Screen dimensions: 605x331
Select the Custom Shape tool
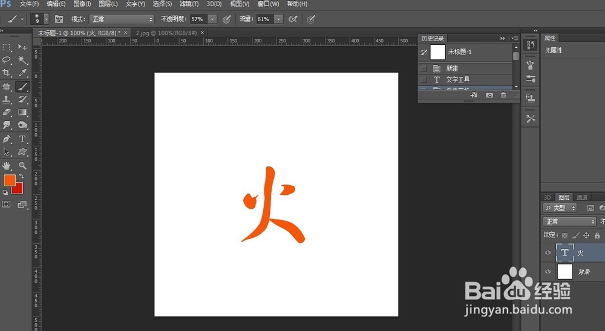pyautogui.click(x=22, y=152)
